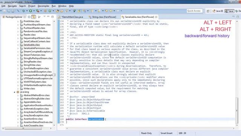Click the New Java Class green icon

coord(50,11)
